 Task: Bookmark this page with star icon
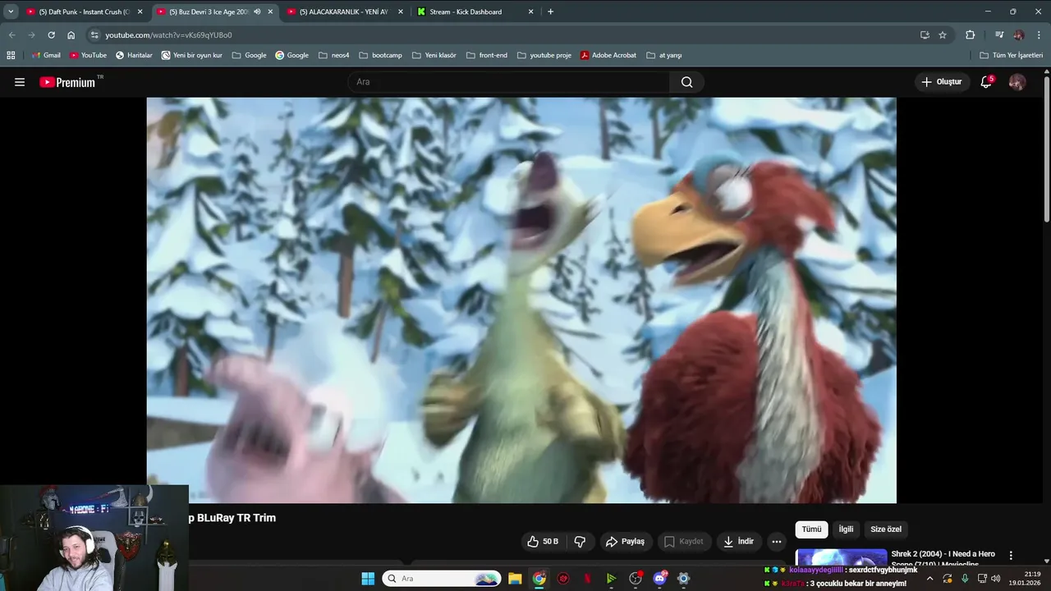tap(943, 35)
